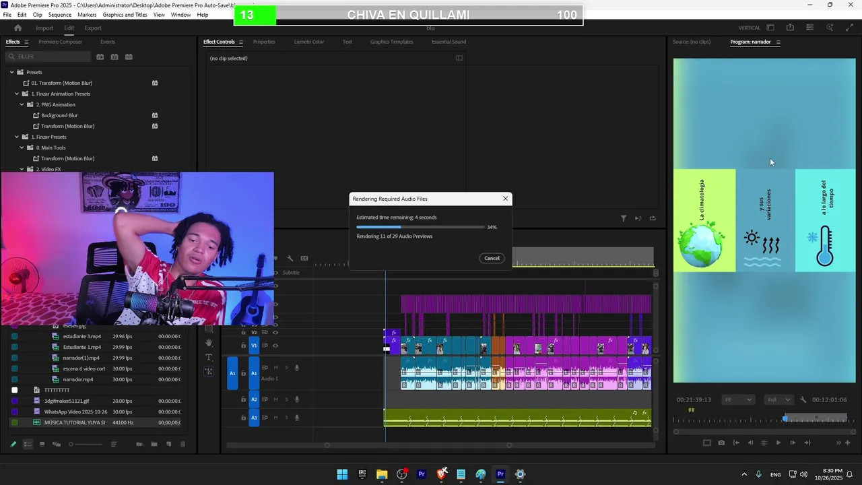862x485 pixels.
Task: Click the Safe Margins icon
Action: pos(707,443)
